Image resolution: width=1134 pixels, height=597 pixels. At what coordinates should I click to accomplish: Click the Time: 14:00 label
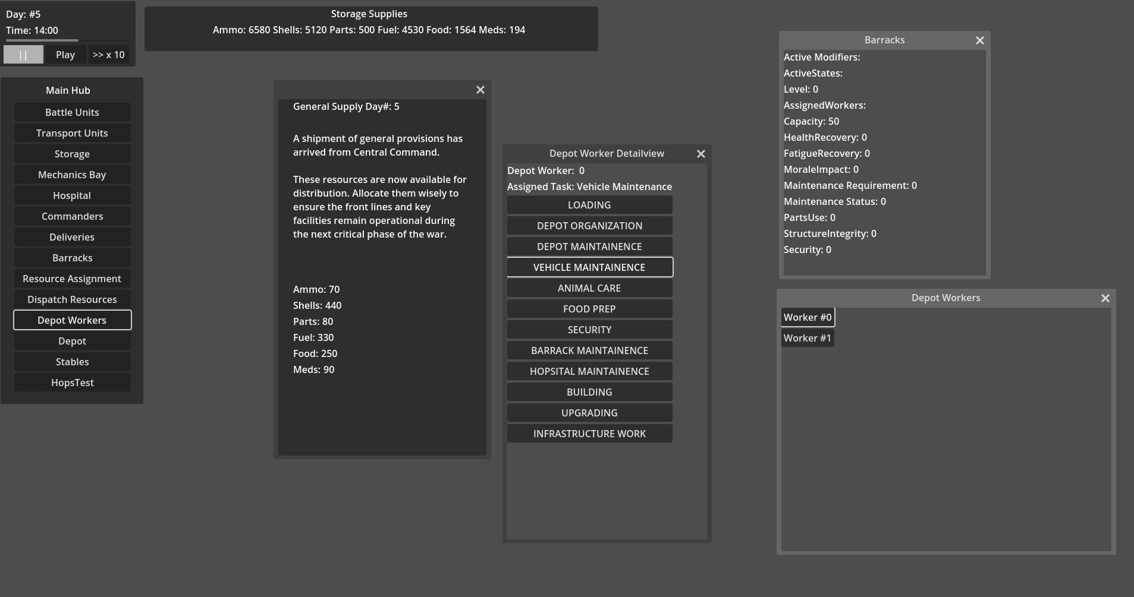coord(32,30)
